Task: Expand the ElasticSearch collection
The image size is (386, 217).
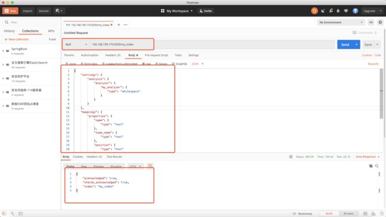Action: (3, 65)
